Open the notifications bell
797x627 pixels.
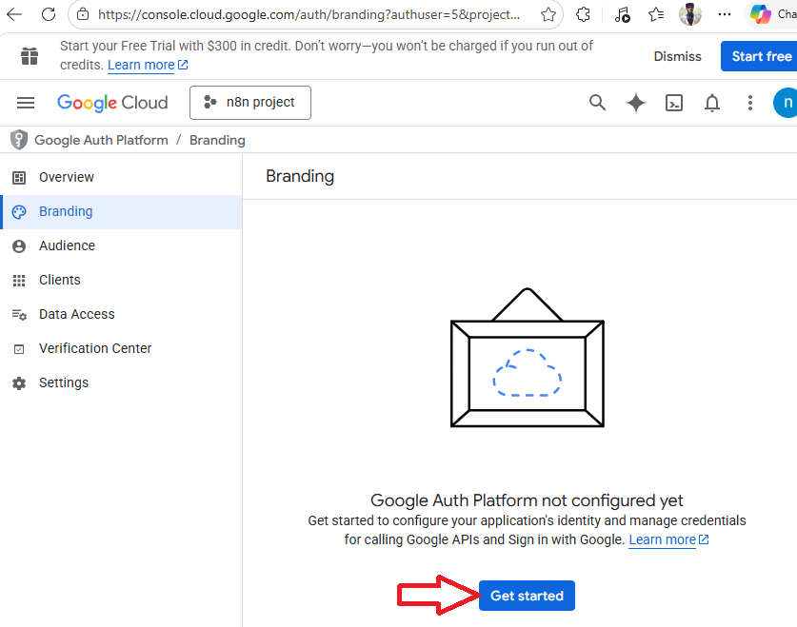click(x=712, y=103)
